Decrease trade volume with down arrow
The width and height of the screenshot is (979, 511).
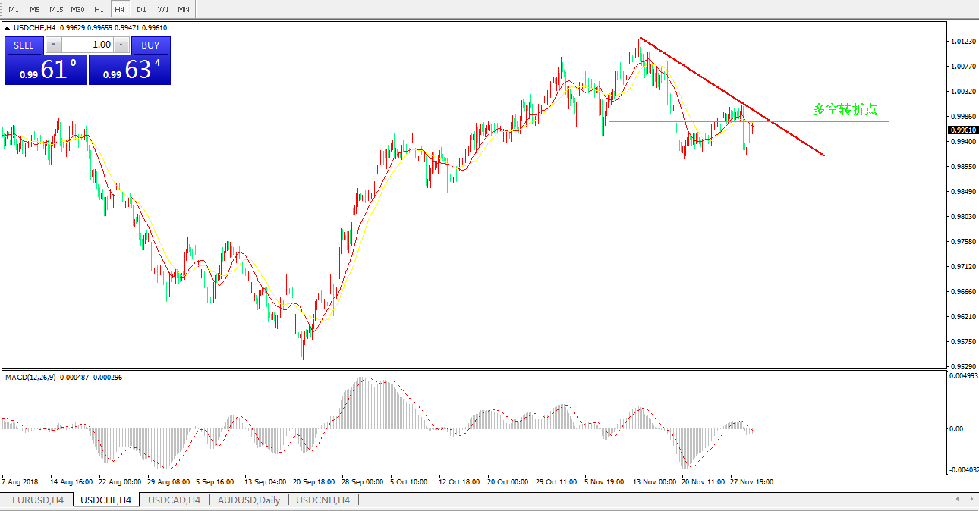(52, 45)
